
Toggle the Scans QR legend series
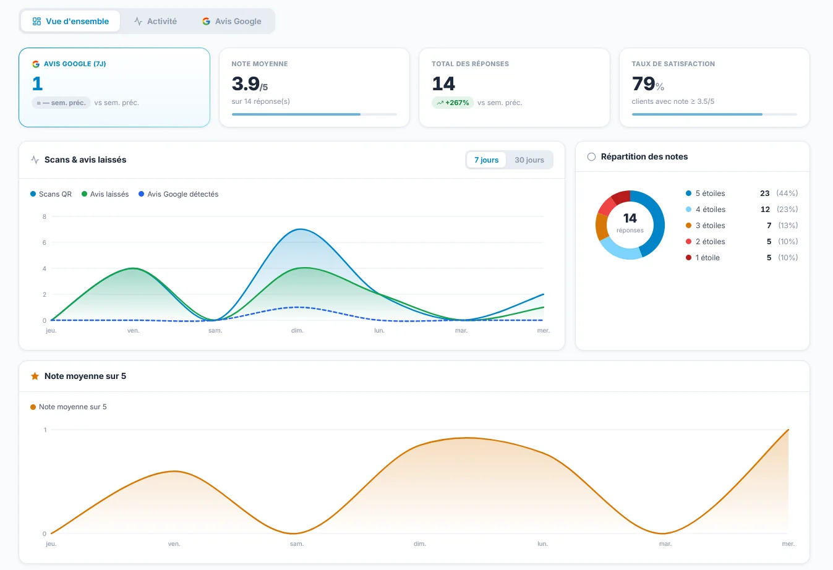(51, 194)
